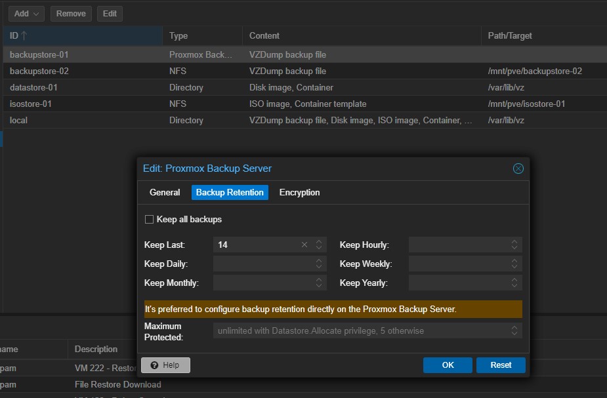Click the Keep Monthly spinner arrows
Viewport: 607px width, 398px height.
(319, 283)
